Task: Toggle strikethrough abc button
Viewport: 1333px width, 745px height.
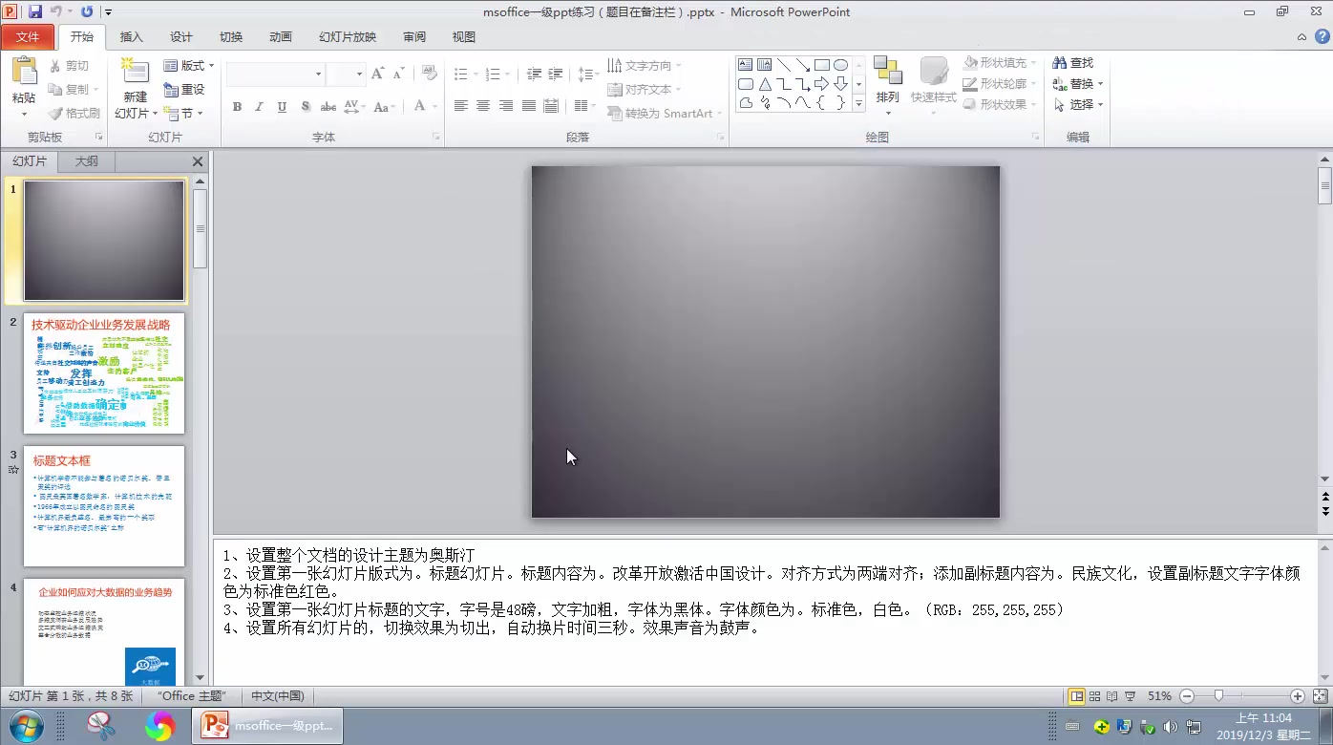Action: [x=328, y=107]
